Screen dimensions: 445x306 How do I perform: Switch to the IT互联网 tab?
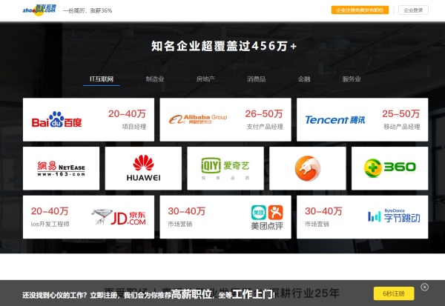(x=102, y=79)
